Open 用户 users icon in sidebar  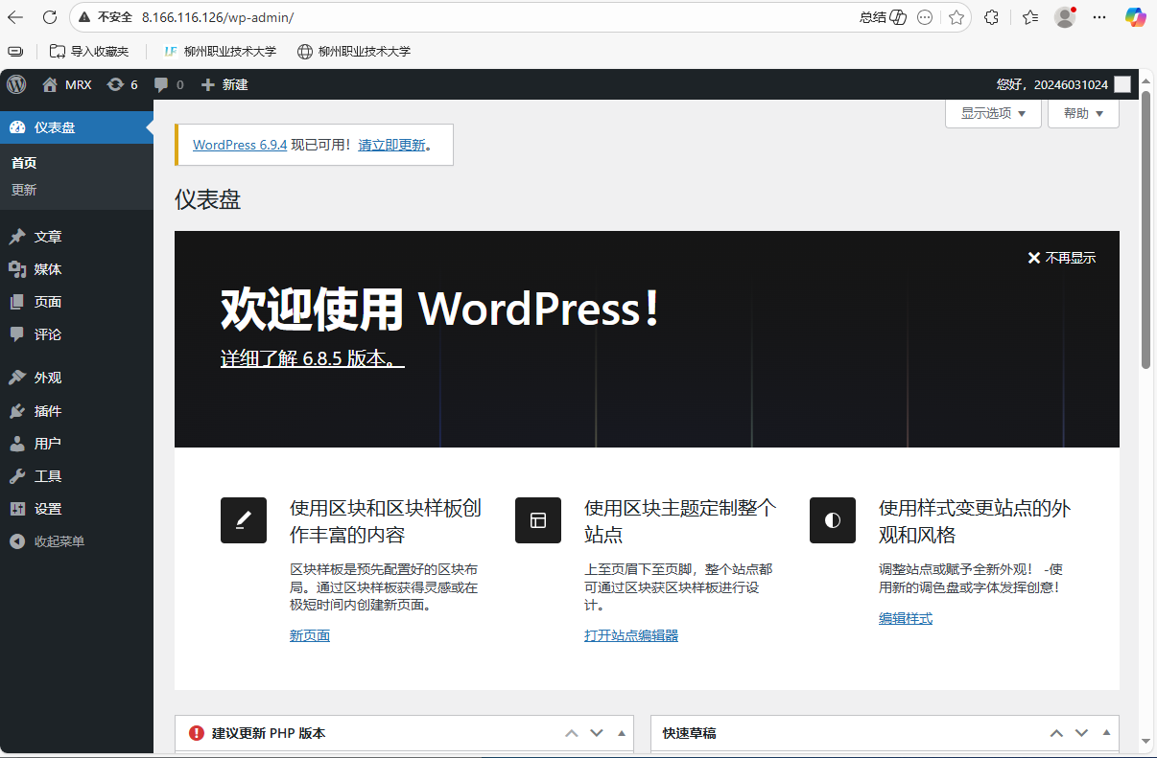pos(16,444)
